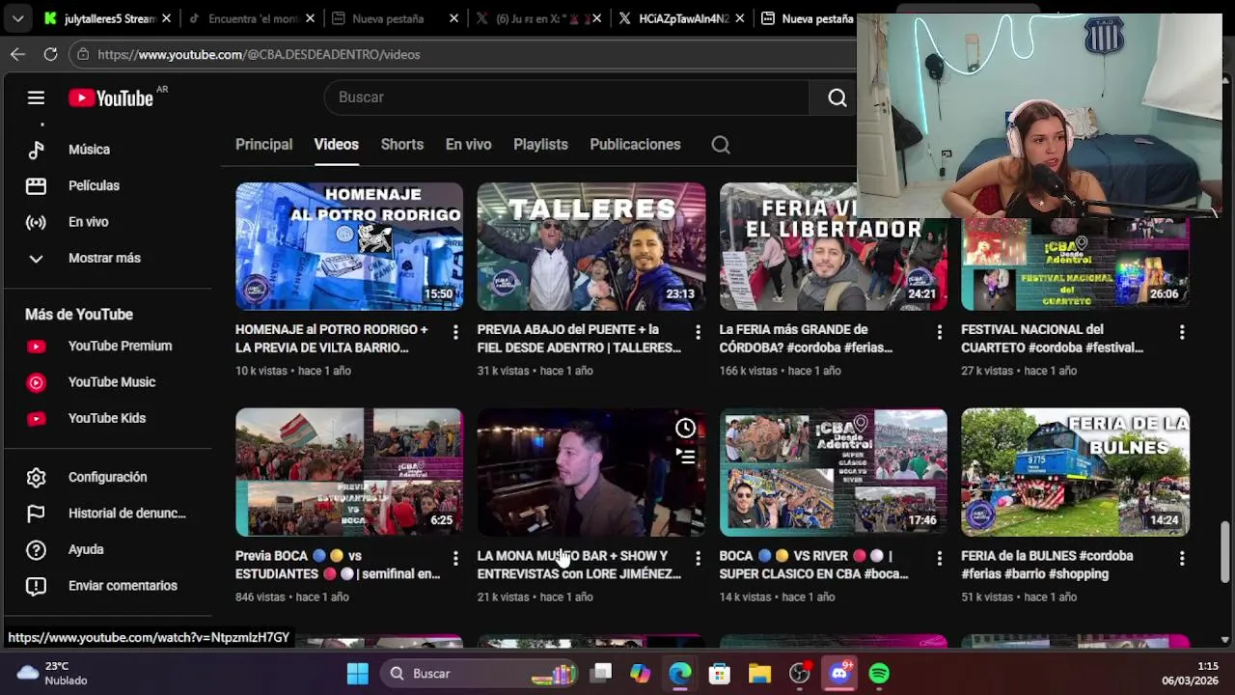Click the YouTube Kids icon
This screenshot has width=1235, height=695.
[x=36, y=419]
